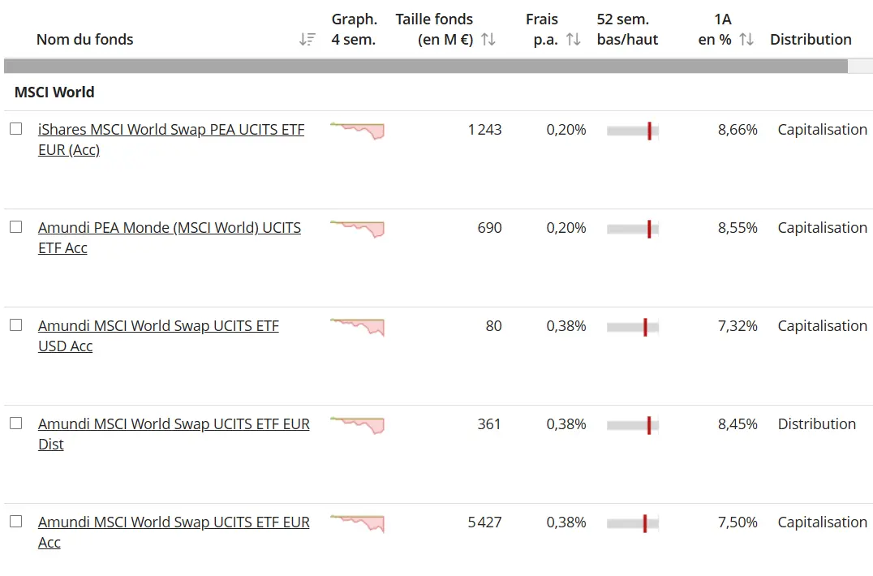
Task: Open Amundi MSCI World Swap UCITS ETF EUR Dist
Action: tap(174, 424)
